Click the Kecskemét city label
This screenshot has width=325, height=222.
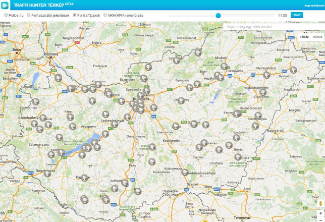click(x=171, y=141)
